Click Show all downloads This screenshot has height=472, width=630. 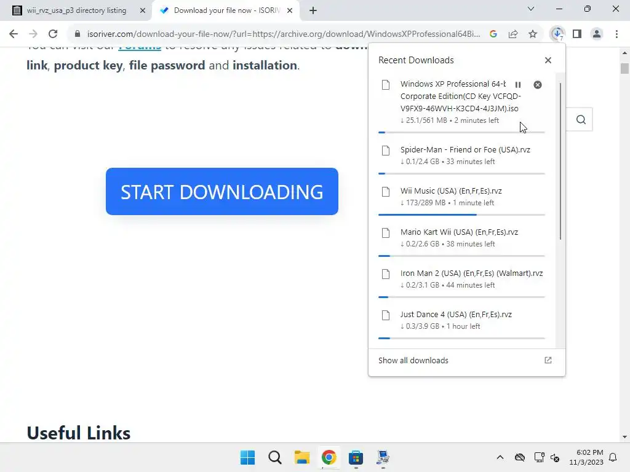[x=413, y=360]
